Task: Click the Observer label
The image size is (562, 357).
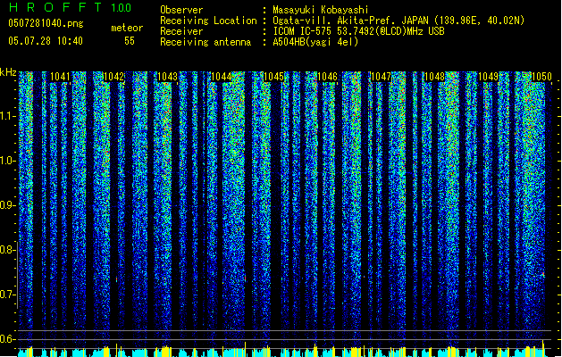Action: pyautogui.click(x=181, y=10)
